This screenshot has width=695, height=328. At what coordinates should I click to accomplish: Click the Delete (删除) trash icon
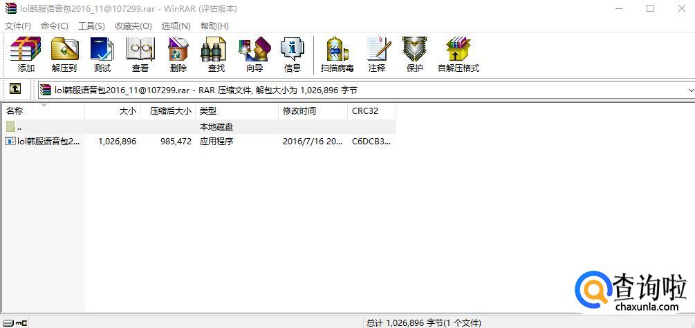tap(178, 55)
